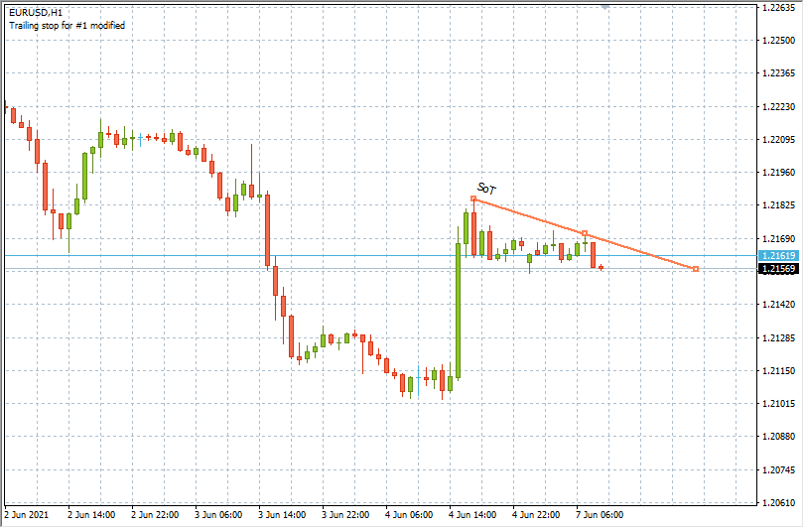Viewport: 804px width, 528px height.
Task: Click the chart shift triangle marker at top
Action: tap(605, 7)
